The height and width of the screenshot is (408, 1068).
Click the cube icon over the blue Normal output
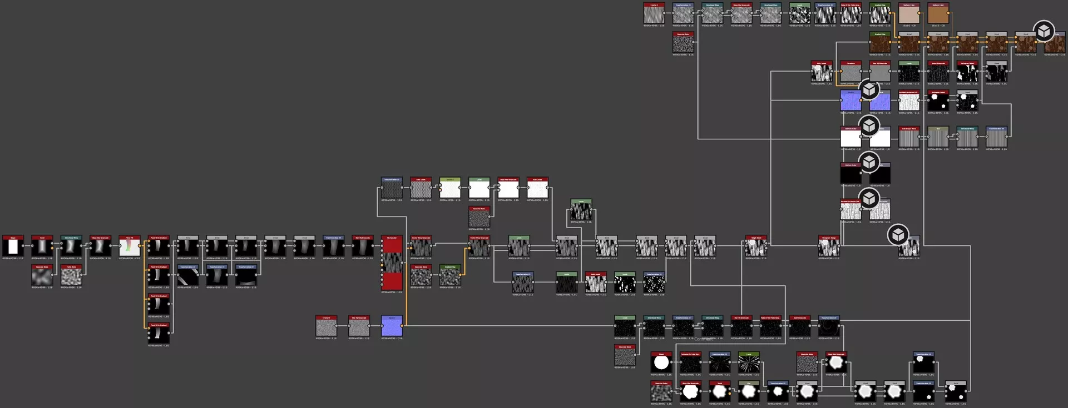[x=869, y=89]
